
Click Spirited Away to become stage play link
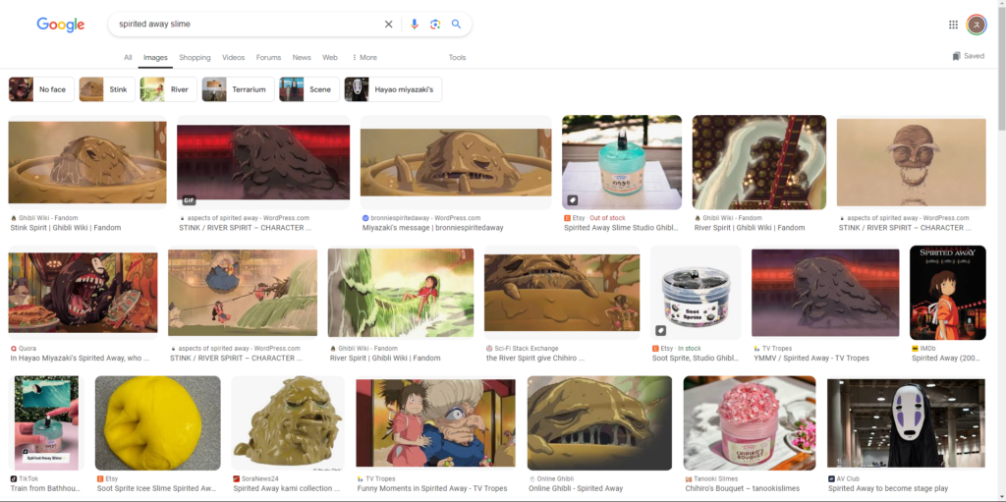[888, 488]
